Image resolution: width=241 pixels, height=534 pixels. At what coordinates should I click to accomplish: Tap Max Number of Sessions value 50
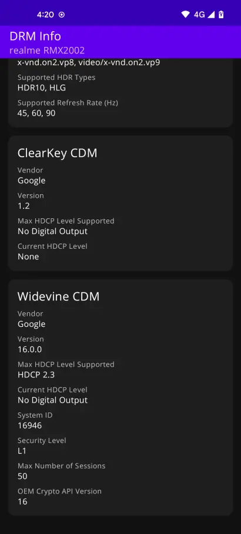tap(22, 476)
